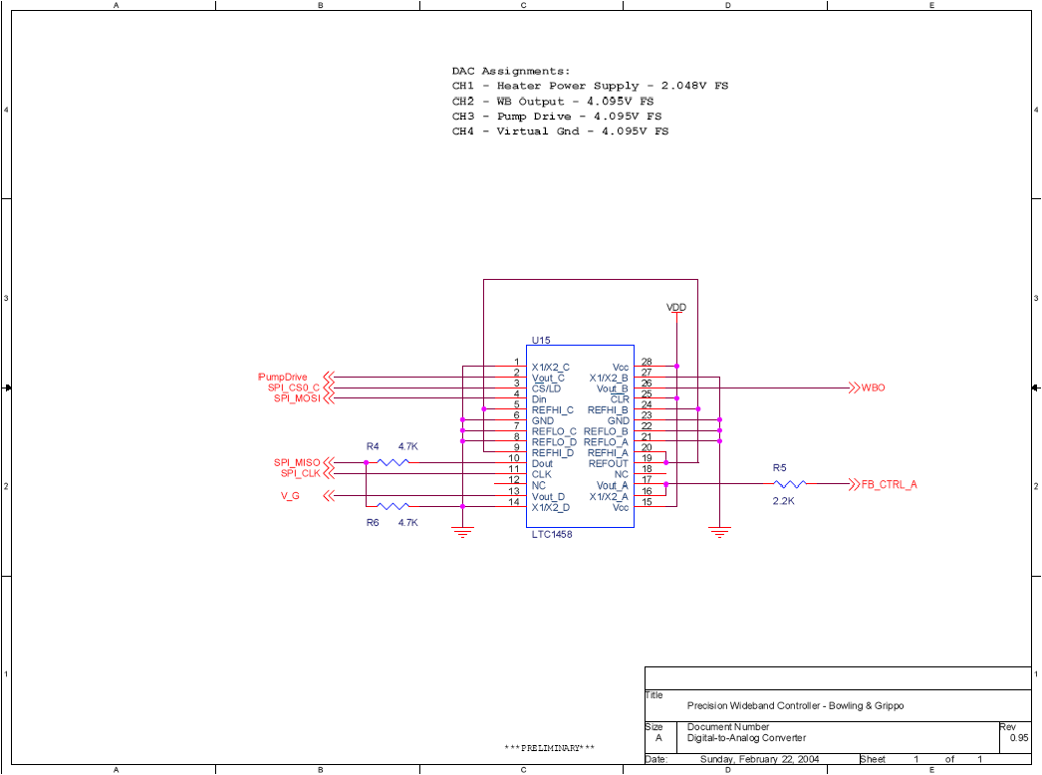Click the 4.7K value beside R6
This screenshot has width=1042, height=775.
408,522
